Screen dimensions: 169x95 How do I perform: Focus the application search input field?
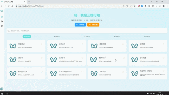(x=87, y=31)
